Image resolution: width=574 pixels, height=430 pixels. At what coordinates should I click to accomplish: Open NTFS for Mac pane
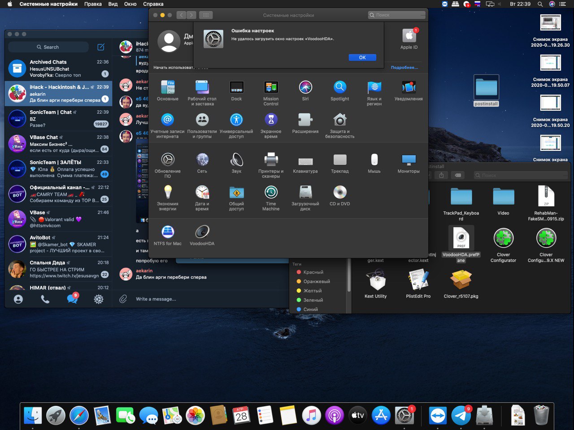click(168, 235)
